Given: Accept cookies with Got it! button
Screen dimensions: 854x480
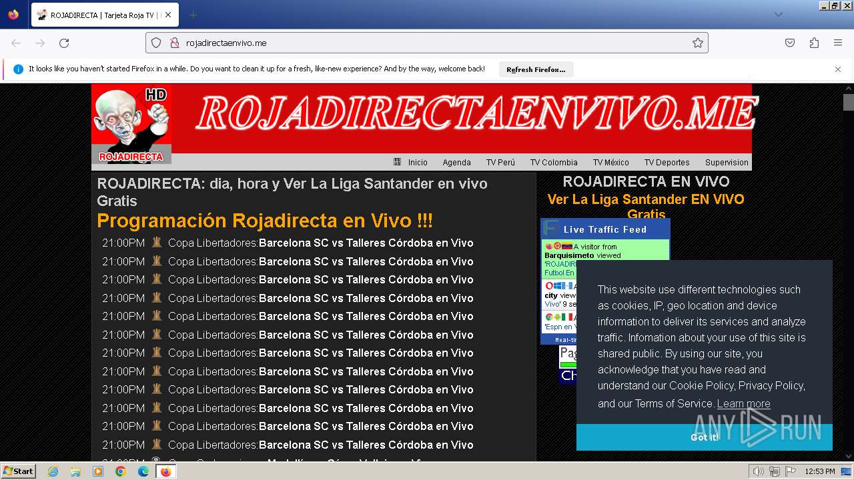Looking at the screenshot, I should click(705, 437).
